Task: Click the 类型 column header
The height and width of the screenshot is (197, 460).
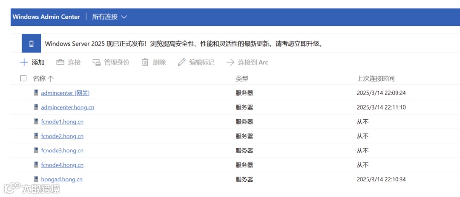Action: click(242, 78)
